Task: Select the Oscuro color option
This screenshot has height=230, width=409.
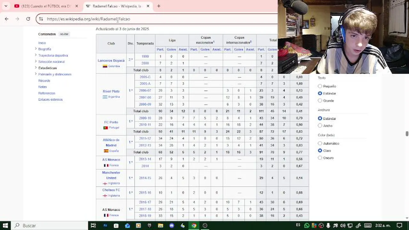Action: click(320, 158)
